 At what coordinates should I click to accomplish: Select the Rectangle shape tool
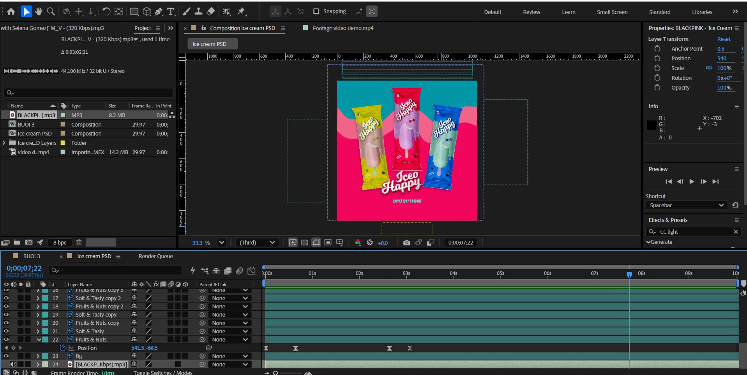[134, 12]
